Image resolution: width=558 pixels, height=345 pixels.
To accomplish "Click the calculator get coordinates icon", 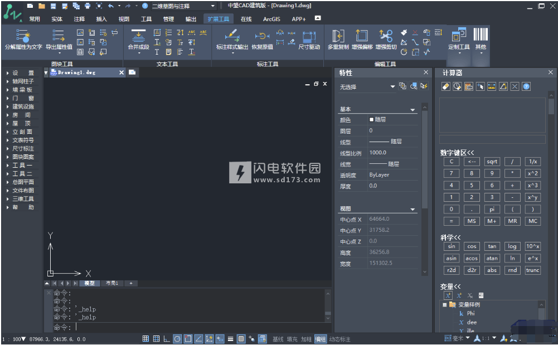I will (x=480, y=86).
